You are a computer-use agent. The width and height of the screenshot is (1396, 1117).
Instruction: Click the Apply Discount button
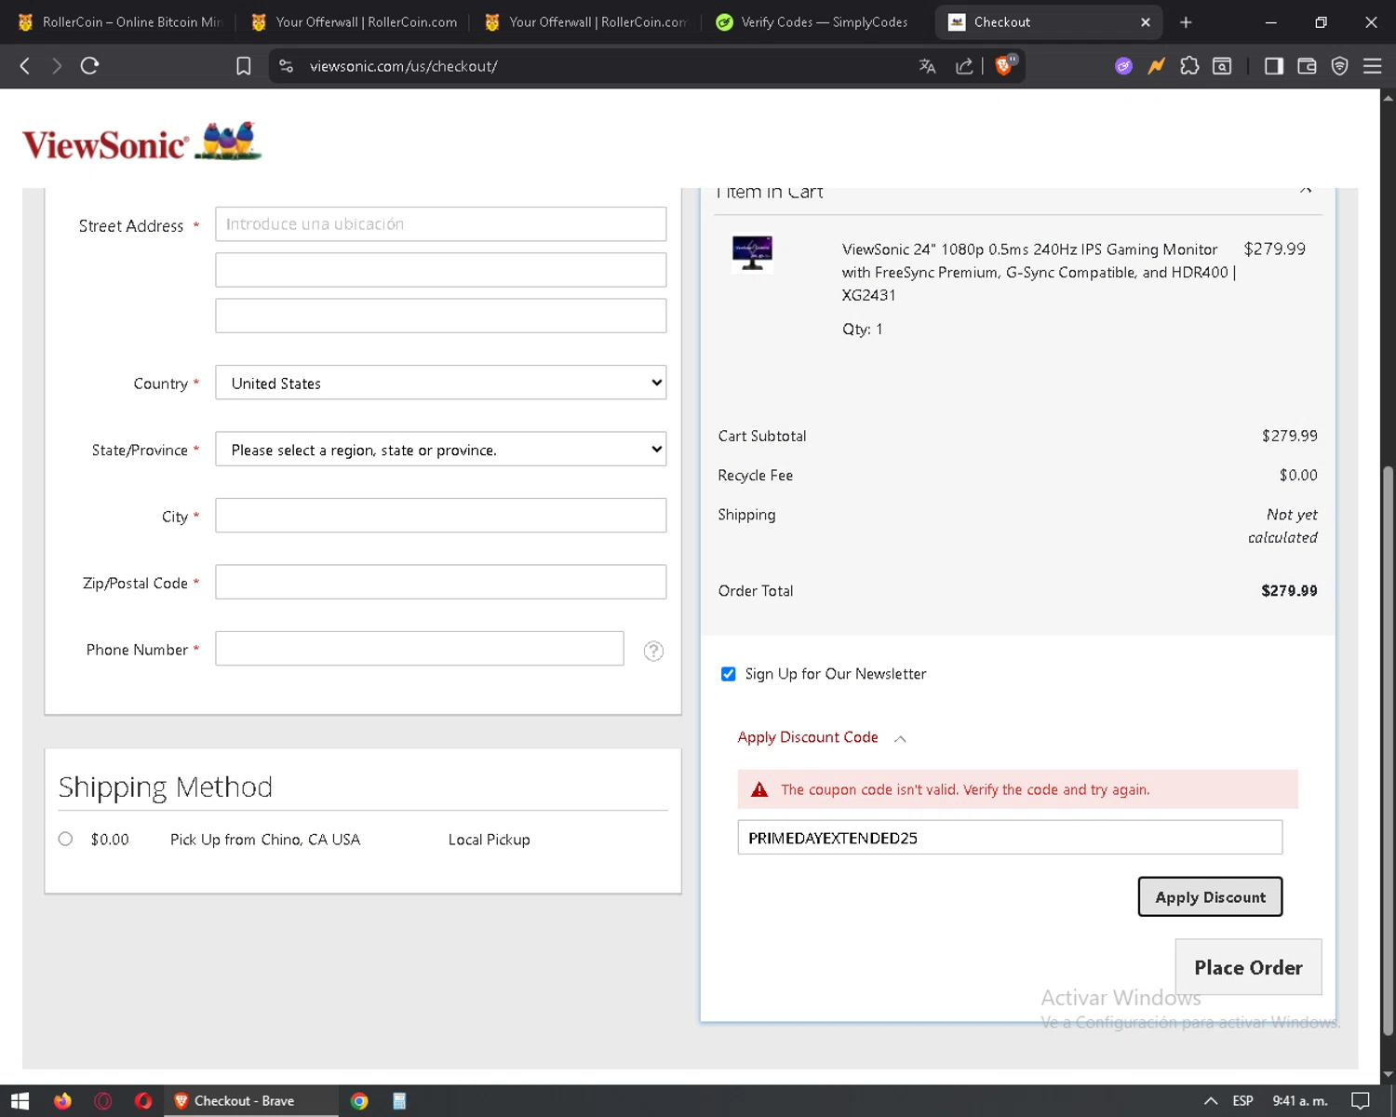(1211, 896)
